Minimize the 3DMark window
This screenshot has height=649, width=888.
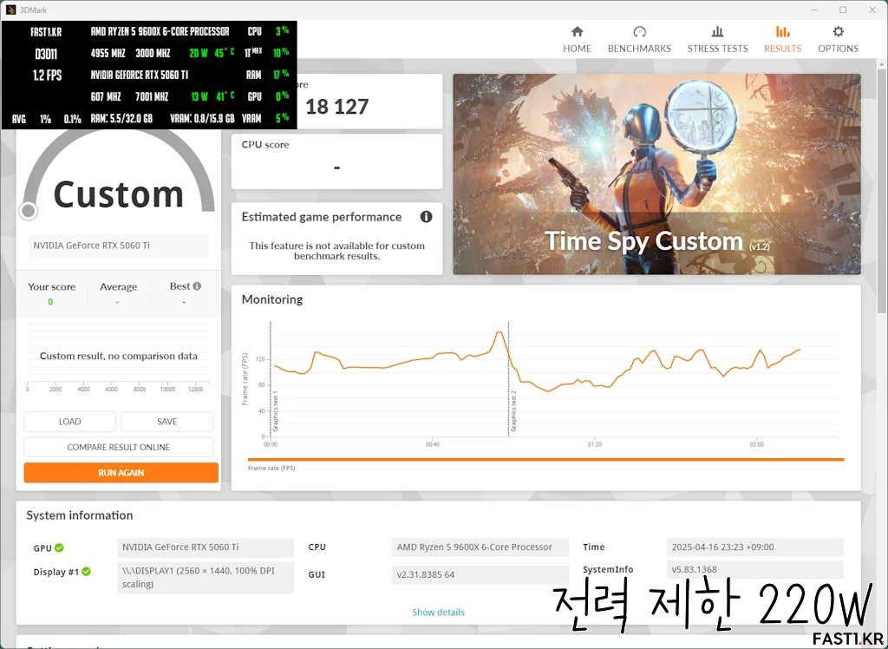(813, 10)
